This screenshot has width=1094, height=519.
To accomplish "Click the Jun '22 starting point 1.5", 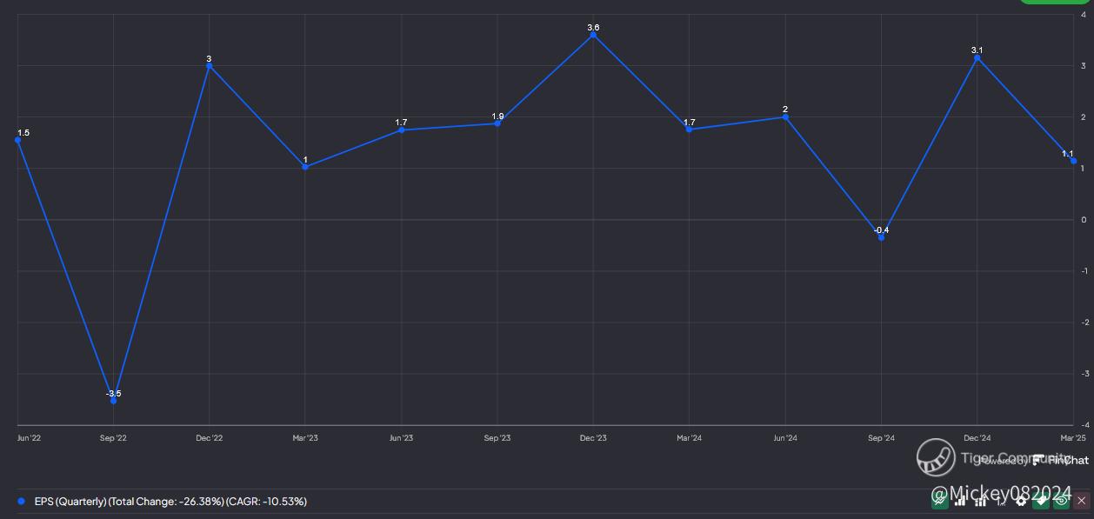I will click(18, 140).
